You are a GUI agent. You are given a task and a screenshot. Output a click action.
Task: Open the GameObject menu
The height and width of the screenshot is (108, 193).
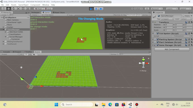point(23,5)
